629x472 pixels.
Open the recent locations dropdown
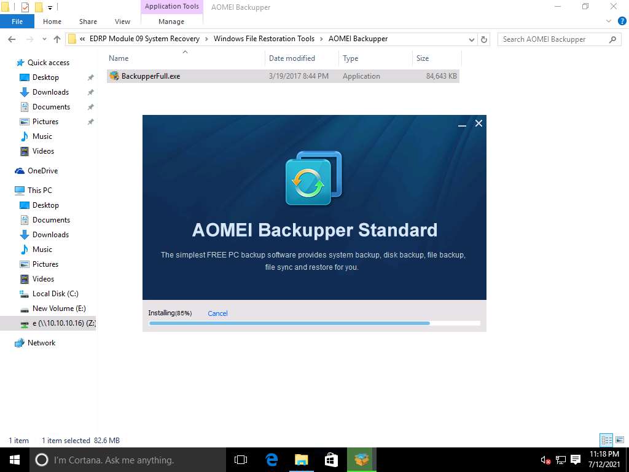pyautogui.click(x=44, y=39)
